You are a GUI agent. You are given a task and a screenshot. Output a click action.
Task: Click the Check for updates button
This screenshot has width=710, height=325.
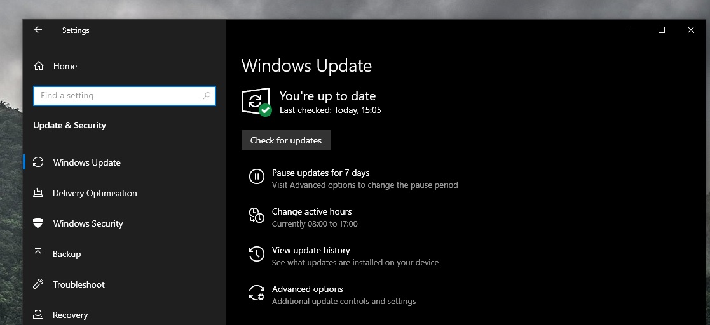(x=286, y=140)
